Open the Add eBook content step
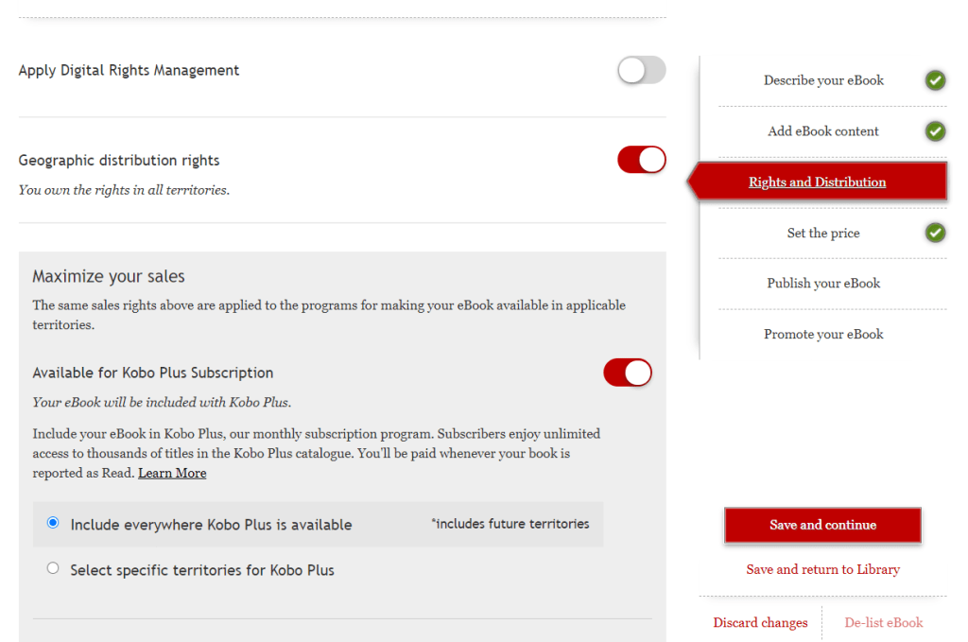968x642 pixels. (x=823, y=131)
